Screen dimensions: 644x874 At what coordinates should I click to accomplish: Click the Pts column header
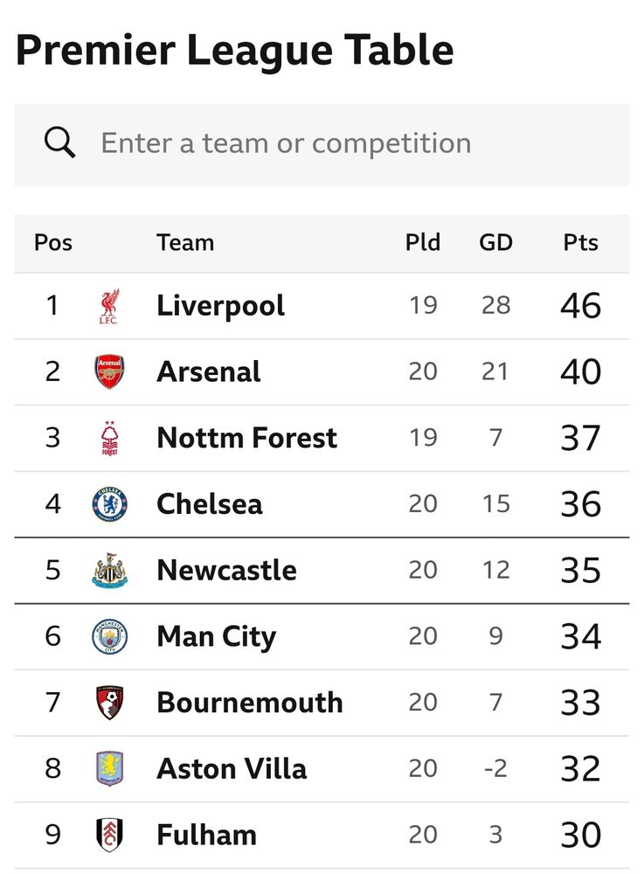coord(580,243)
